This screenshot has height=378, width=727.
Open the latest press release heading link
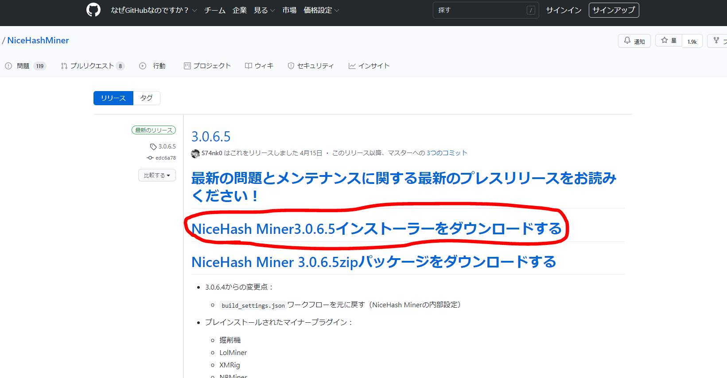tap(404, 187)
